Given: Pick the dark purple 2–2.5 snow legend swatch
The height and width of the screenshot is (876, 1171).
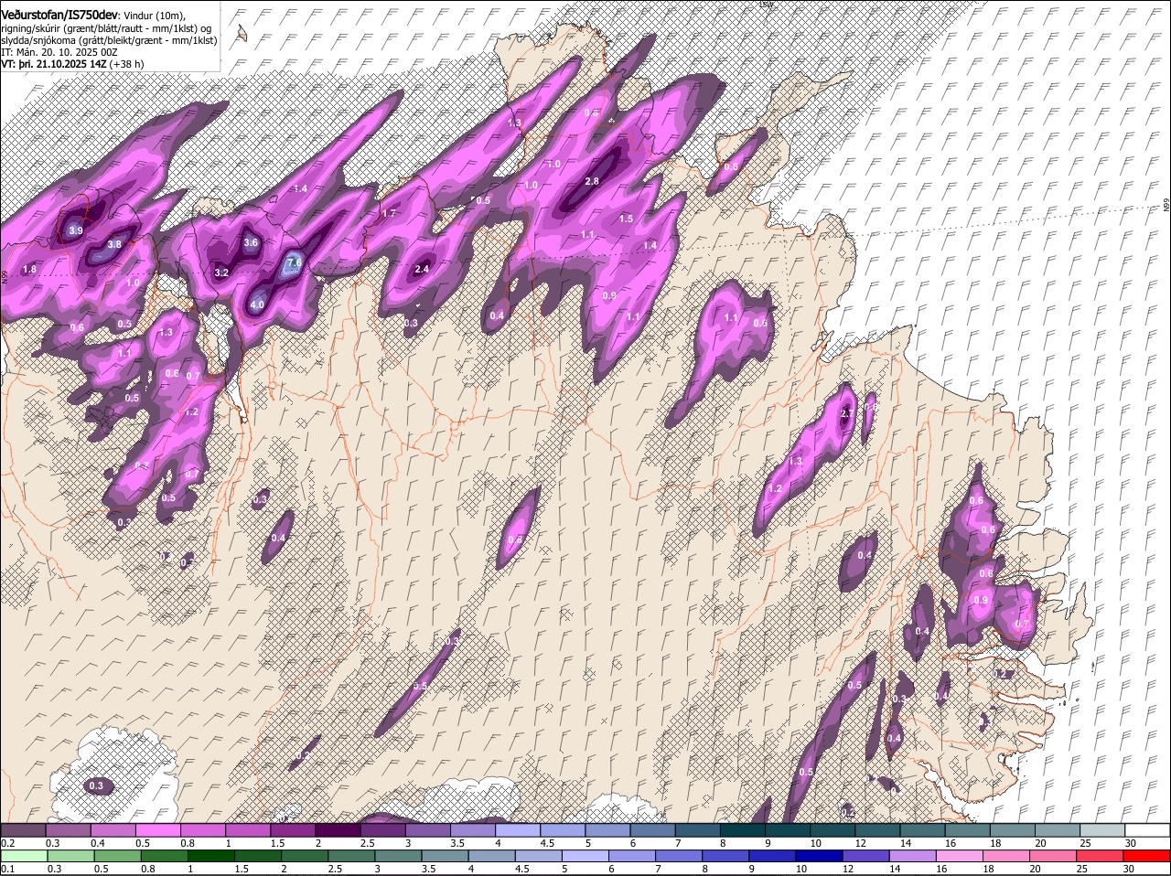Looking at the screenshot, I should pos(339,830).
